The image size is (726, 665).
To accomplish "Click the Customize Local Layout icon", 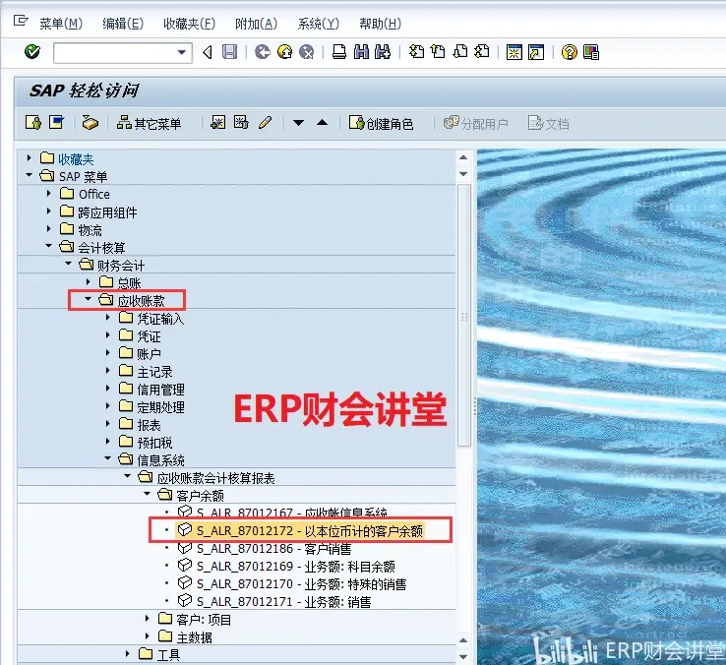I will (591, 52).
